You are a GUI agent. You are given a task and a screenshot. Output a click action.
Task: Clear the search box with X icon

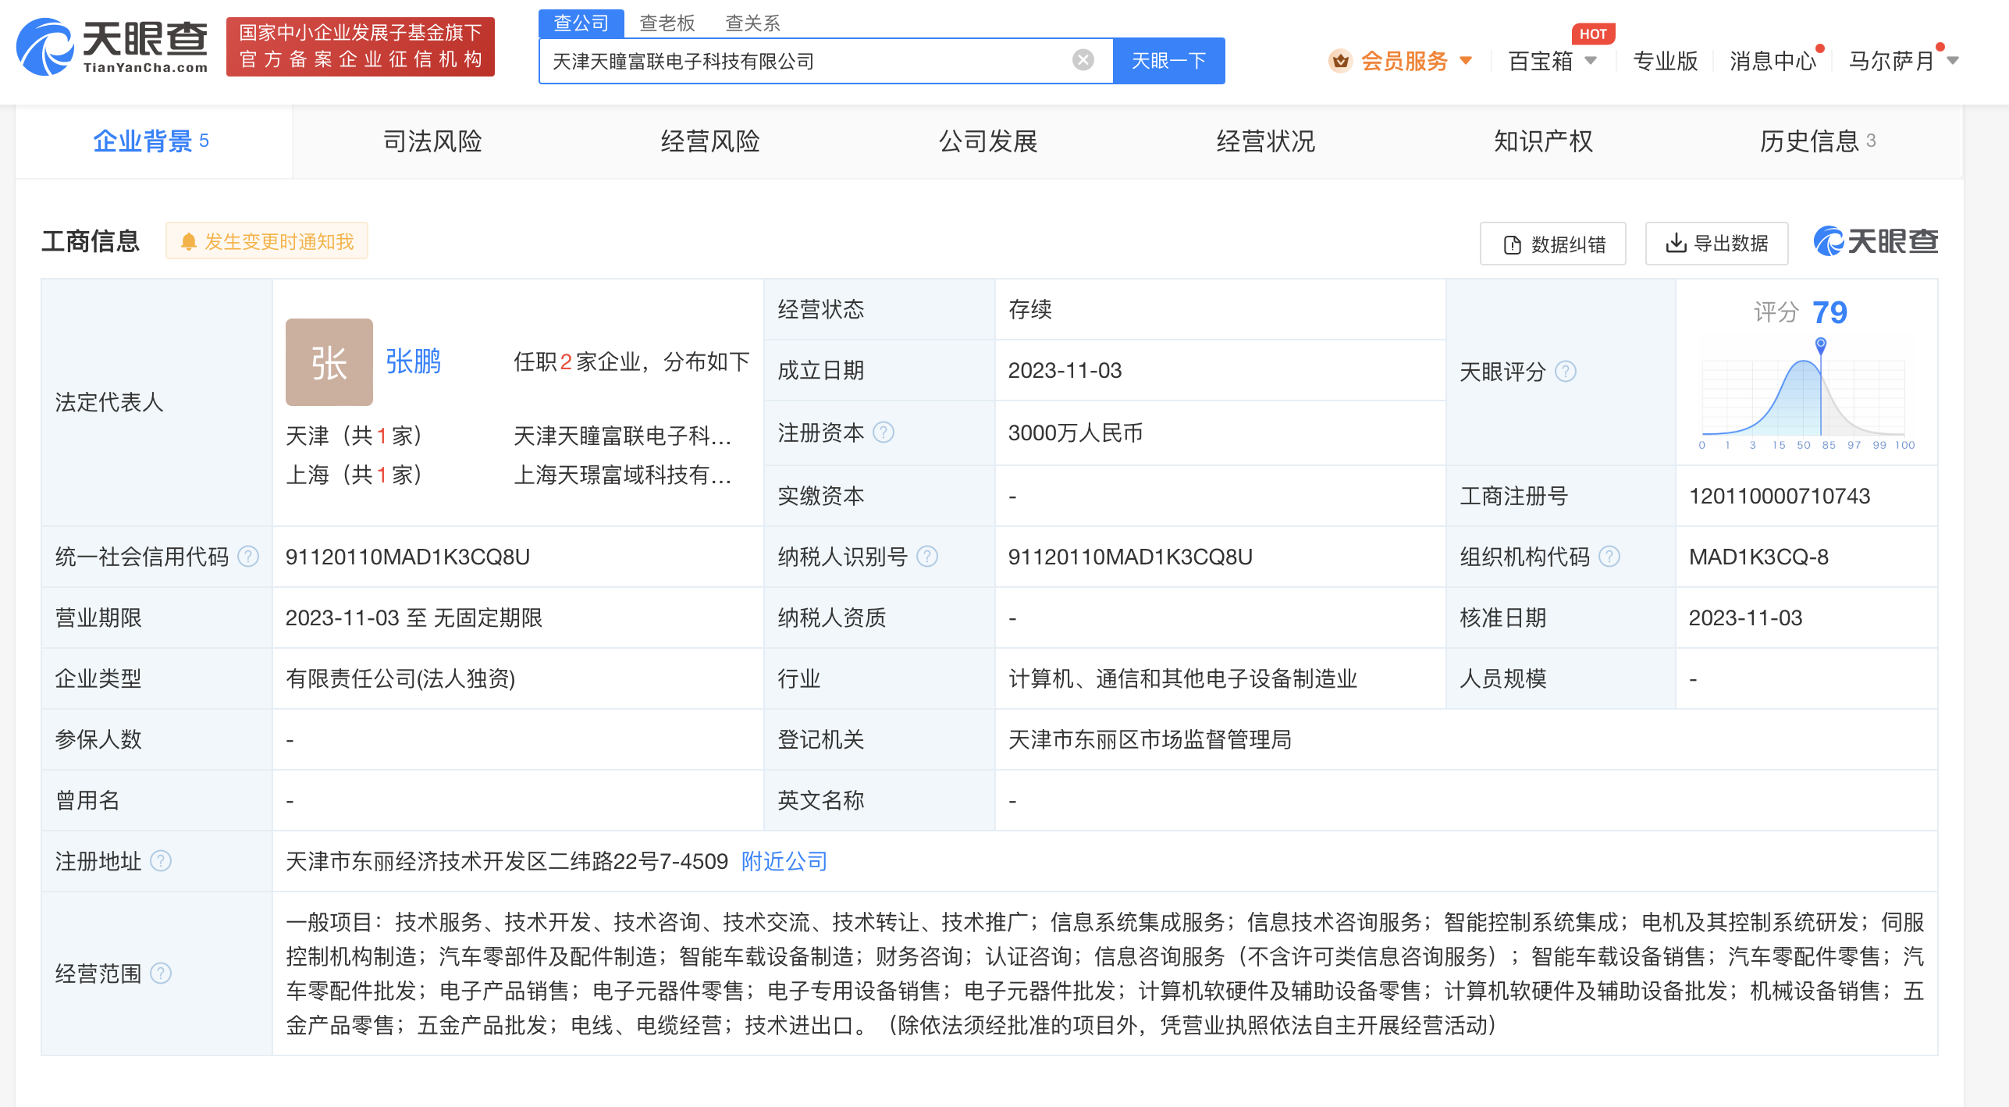(1083, 60)
